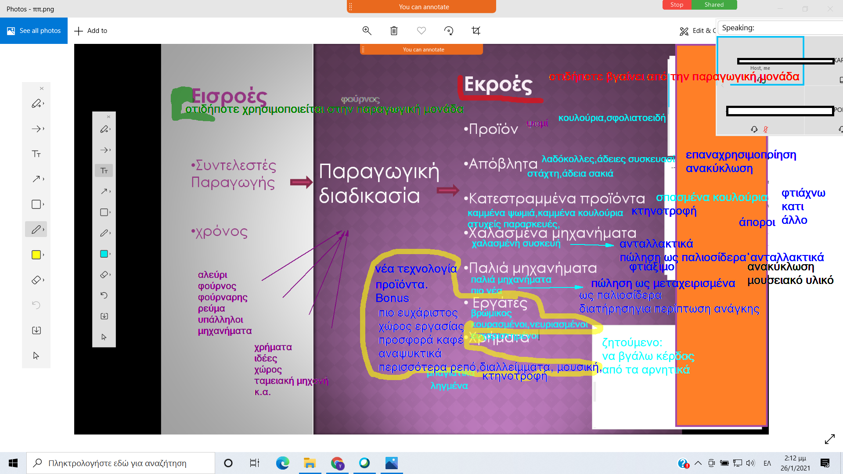This screenshot has height=474, width=843.
Task: Open the Add to menu
Action: [x=91, y=31]
